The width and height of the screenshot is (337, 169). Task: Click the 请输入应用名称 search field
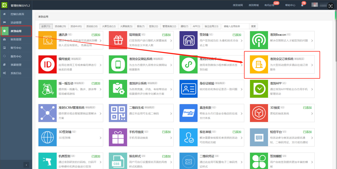pyautogui.click(x=235, y=26)
